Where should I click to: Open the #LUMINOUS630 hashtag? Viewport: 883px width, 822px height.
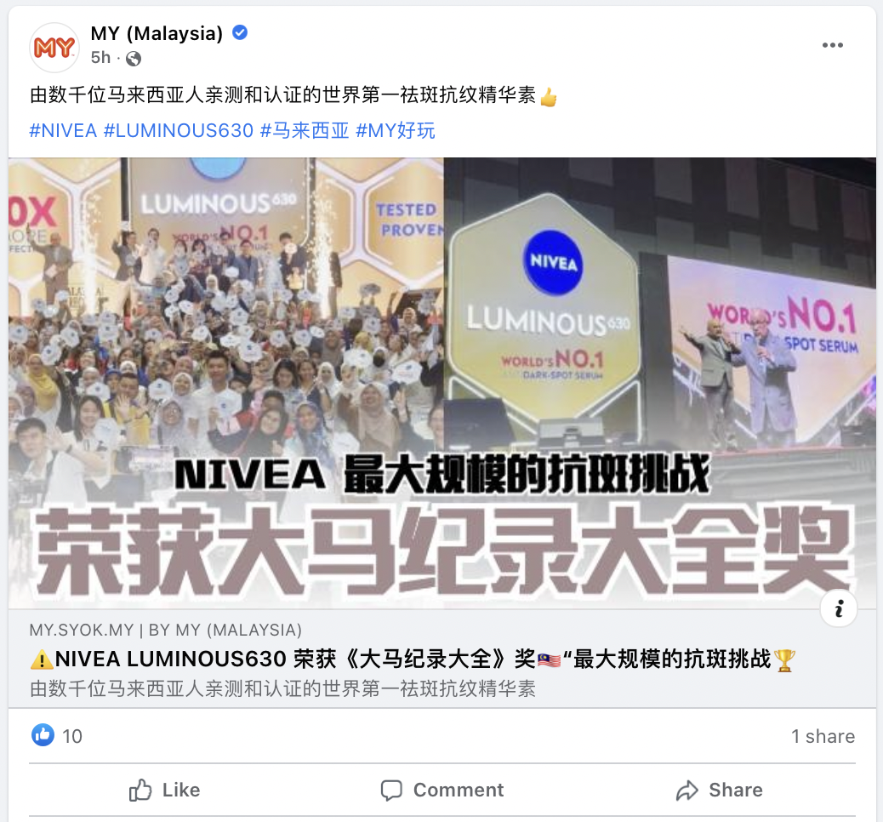[x=179, y=131]
